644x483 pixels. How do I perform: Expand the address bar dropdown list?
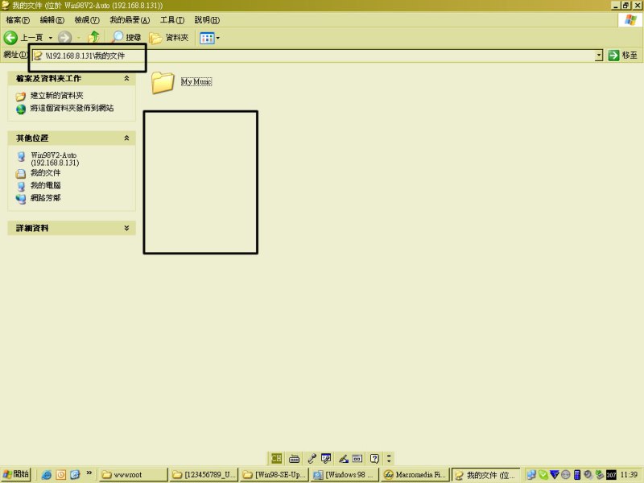pos(599,56)
